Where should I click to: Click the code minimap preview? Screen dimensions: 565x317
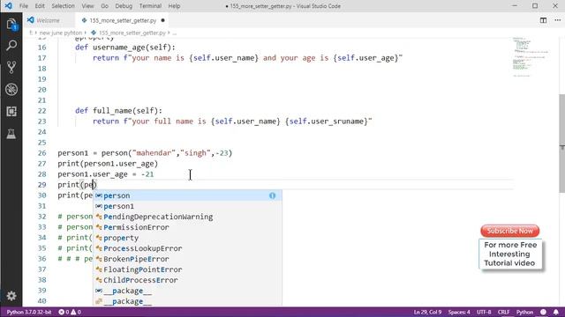click(x=530, y=56)
